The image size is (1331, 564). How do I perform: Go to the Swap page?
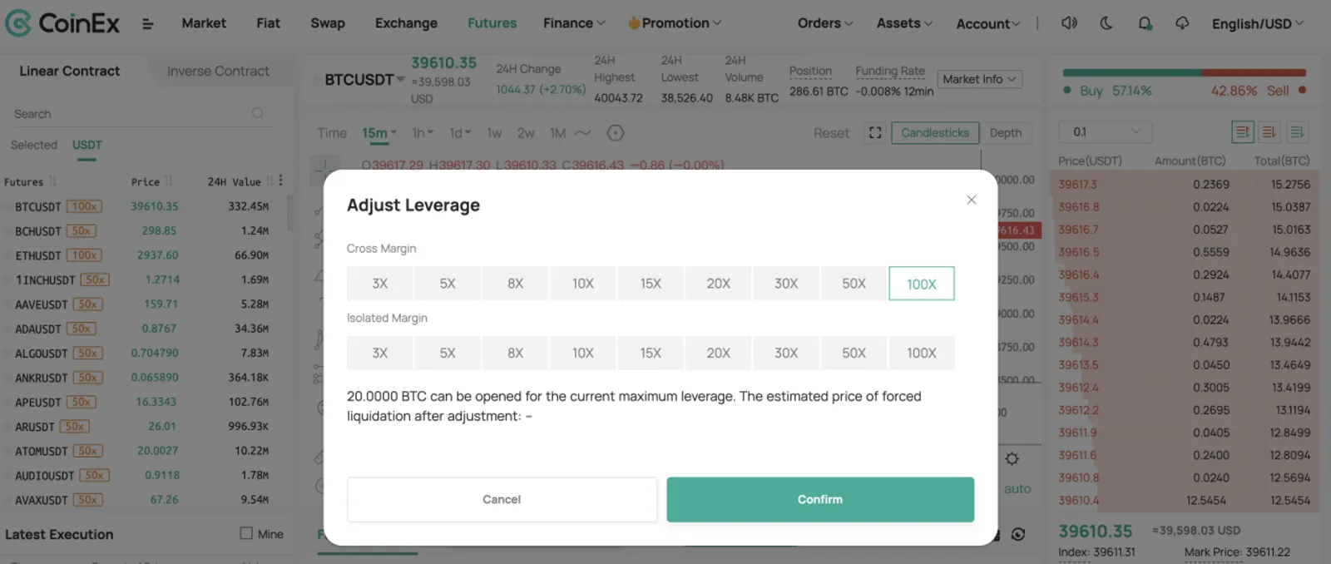click(x=328, y=23)
